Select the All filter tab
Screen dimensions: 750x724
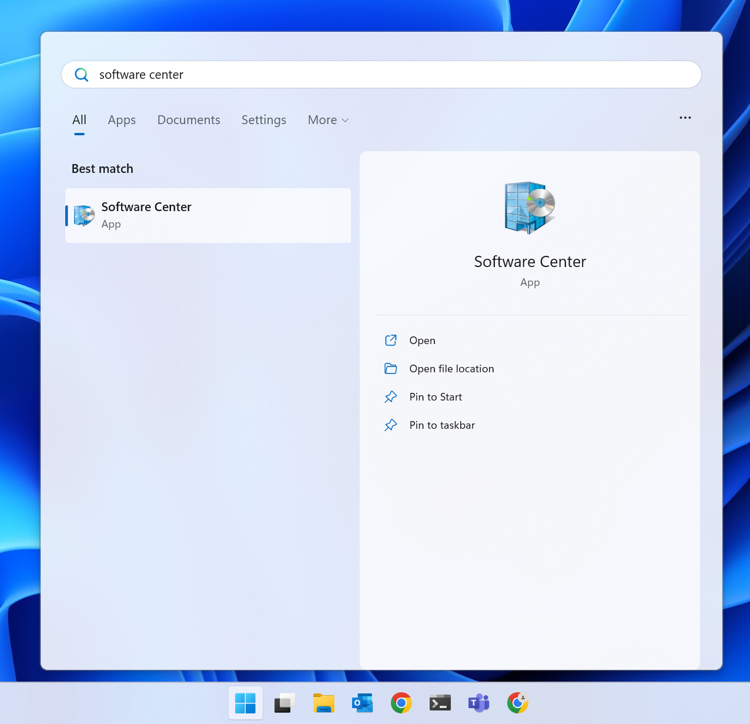pyautogui.click(x=79, y=120)
